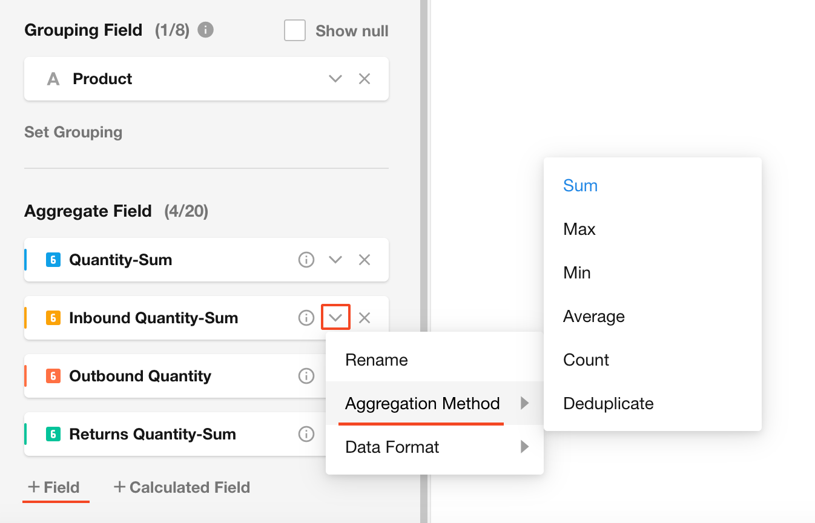Add a new Calculated Field
The height and width of the screenshot is (523, 815).
tap(182, 487)
